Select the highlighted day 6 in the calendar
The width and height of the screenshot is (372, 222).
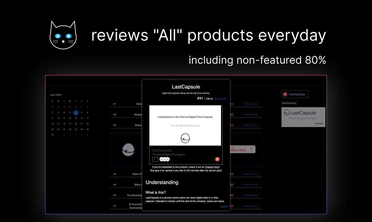point(76,112)
